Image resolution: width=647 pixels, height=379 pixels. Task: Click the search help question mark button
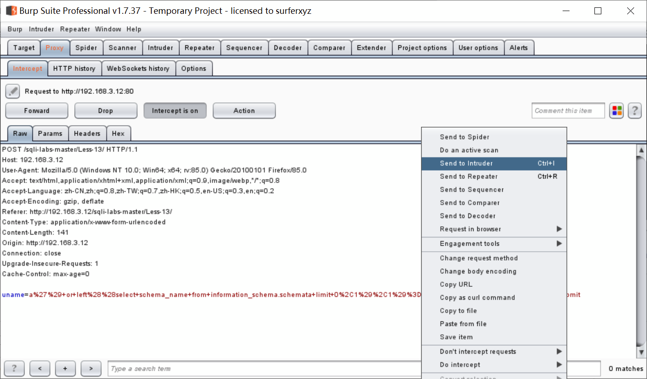pos(14,368)
